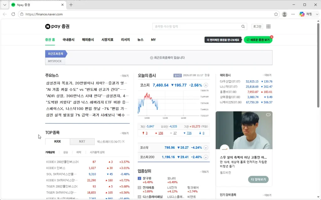The width and height of the screenshot is (321, 200).
Task: Click the unchanged stocks count 27
Action: click(175, 133)
